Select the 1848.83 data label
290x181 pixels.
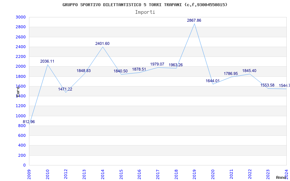84,71
